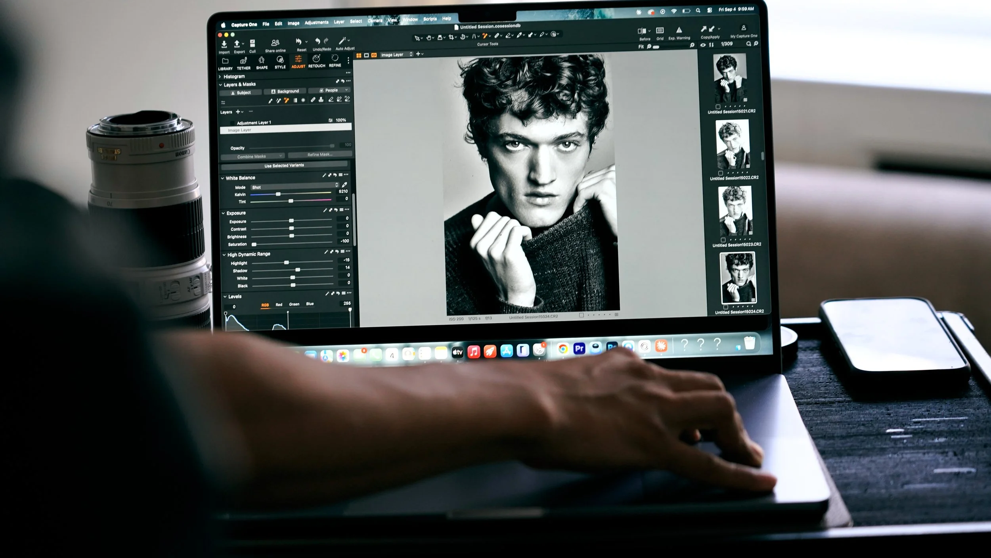Toggle the Before comparison view
Viewport: 991px width, 558px height.
[x=642, y=31]
